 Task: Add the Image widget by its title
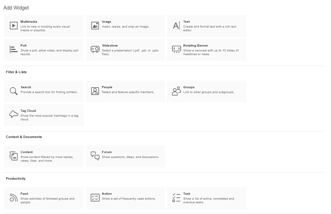click(106, 22)
